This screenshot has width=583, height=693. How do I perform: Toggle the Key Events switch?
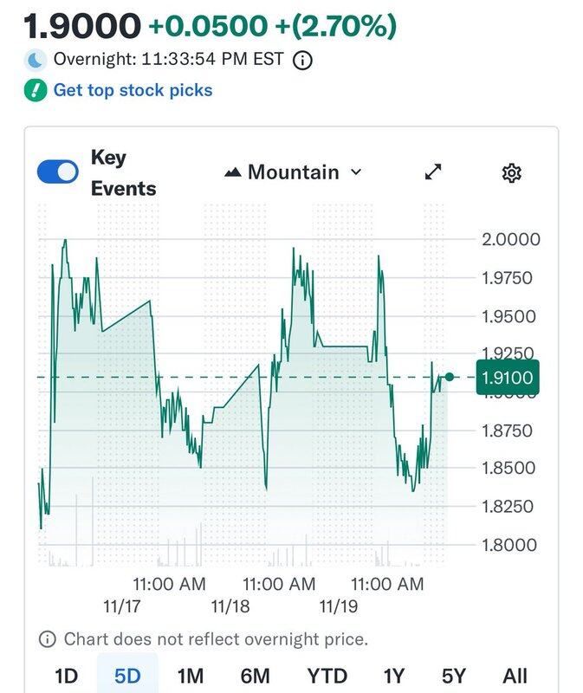coord(58,172)
